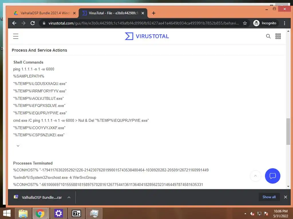Open a new tab with plus button

154,13
